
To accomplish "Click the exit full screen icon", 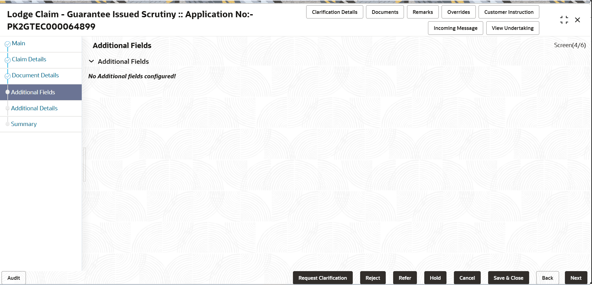I will click(x=564, y=20).
